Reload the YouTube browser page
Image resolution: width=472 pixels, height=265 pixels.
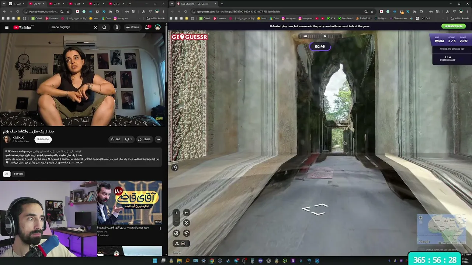click(17, 11)
